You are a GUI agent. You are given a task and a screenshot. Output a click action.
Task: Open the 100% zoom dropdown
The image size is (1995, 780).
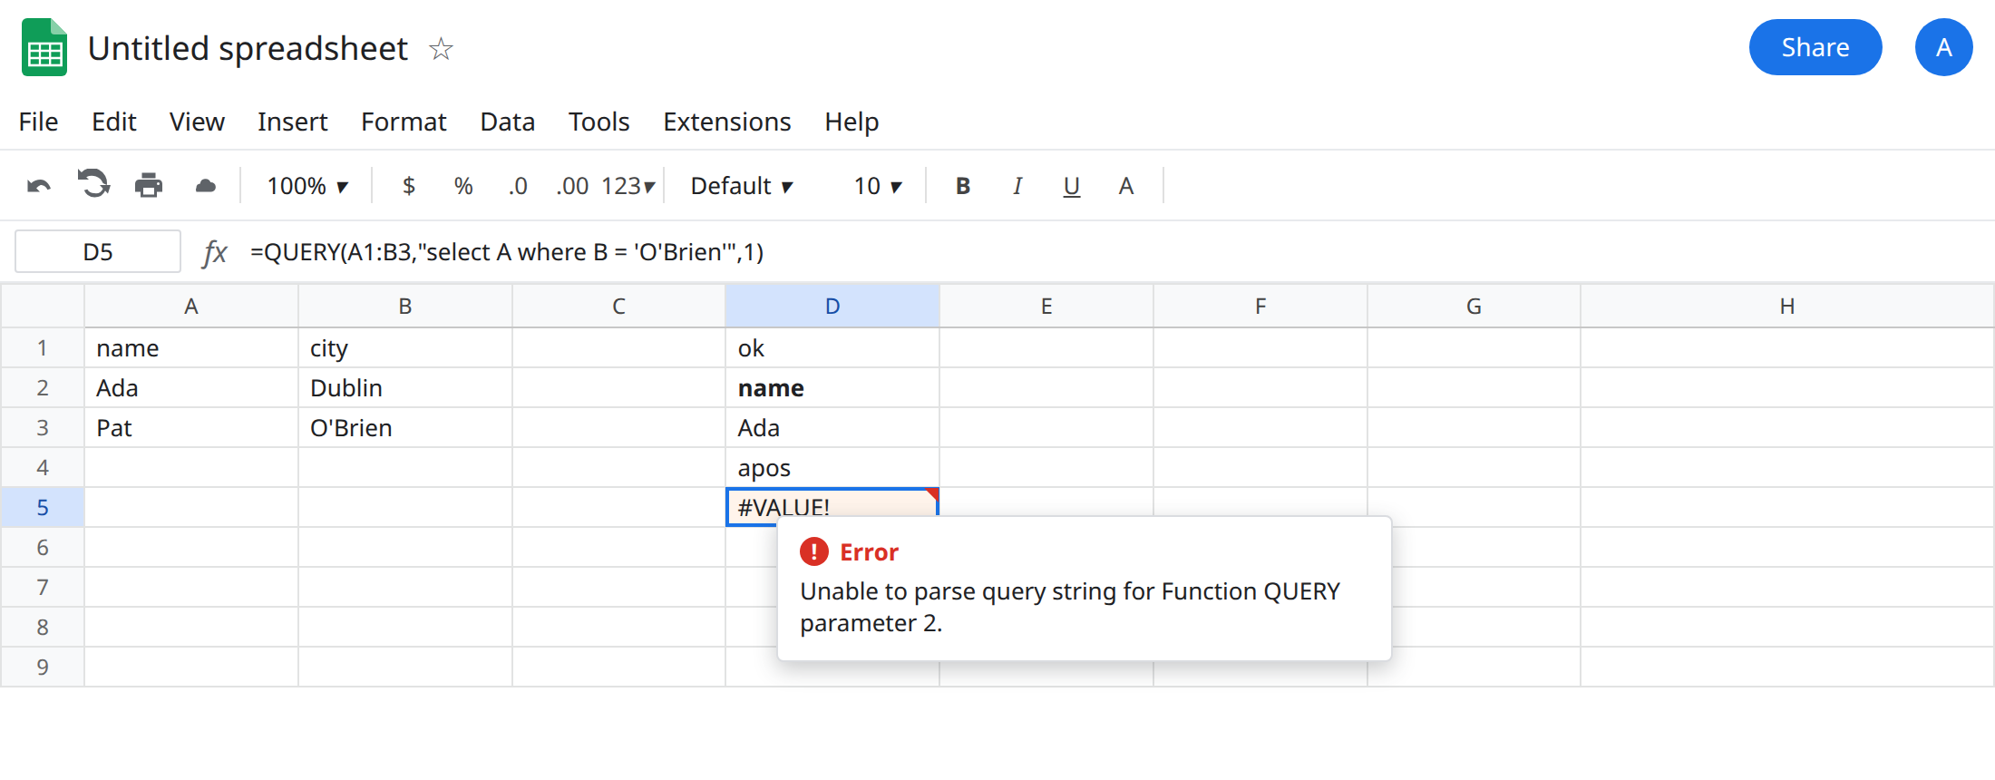click(x=308, y=186)
